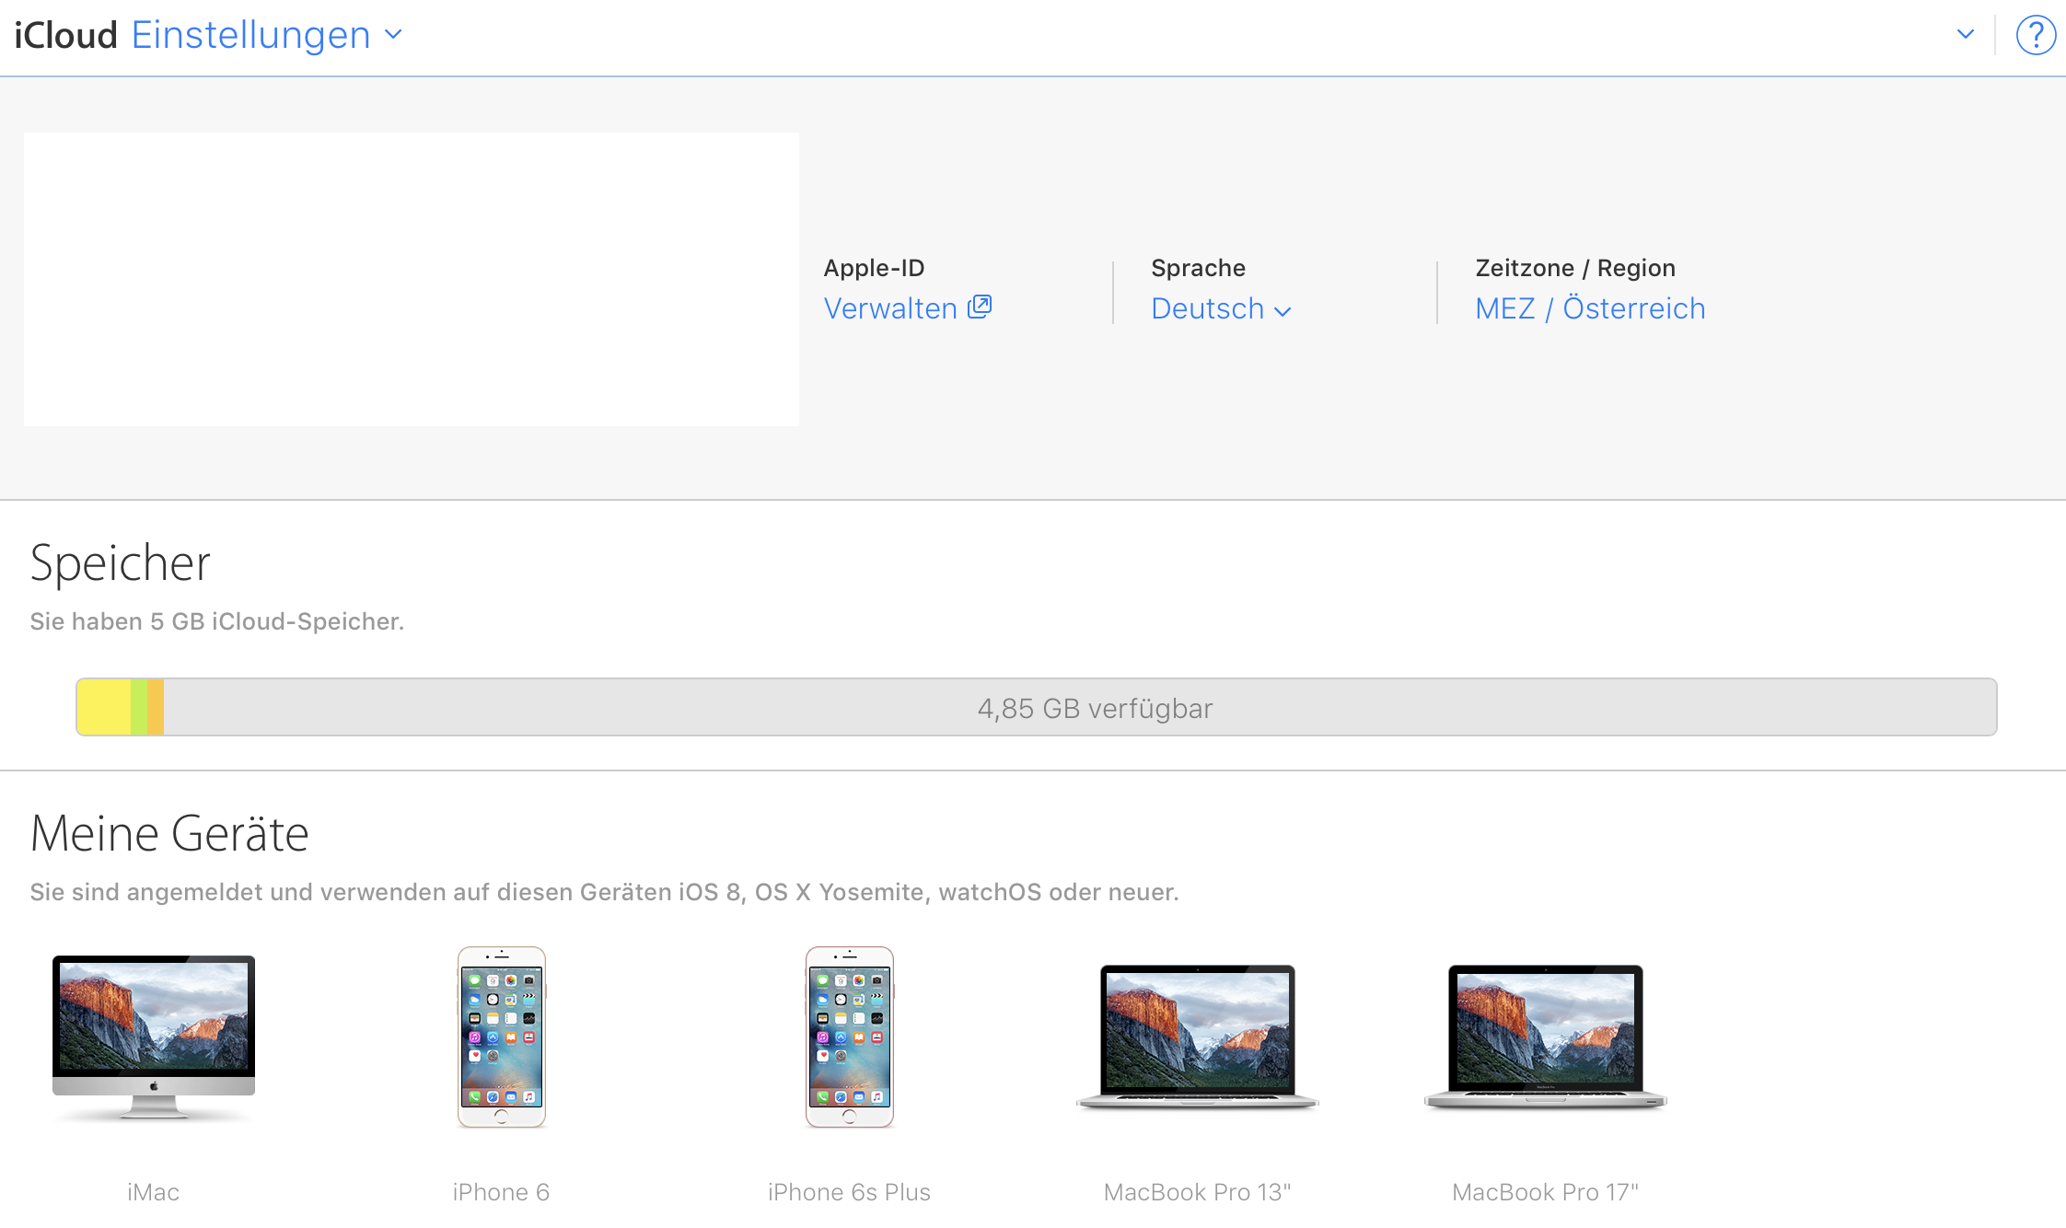The width and height of the screenshot is (2066, 1228).
Task: Click the blacked-out profile picture area
Action: [411, 279]
